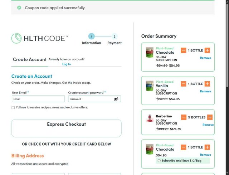Viewport: 229px width, 175px height.
Task: Focus the account password field
Action: coord(94,99)
